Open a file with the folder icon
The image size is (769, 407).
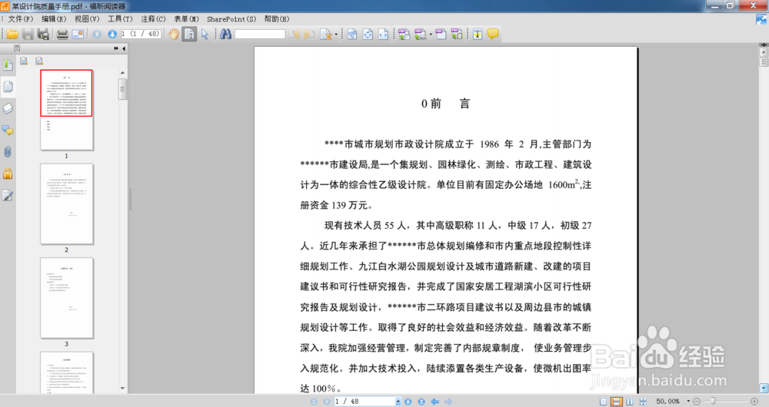(12, 35)
